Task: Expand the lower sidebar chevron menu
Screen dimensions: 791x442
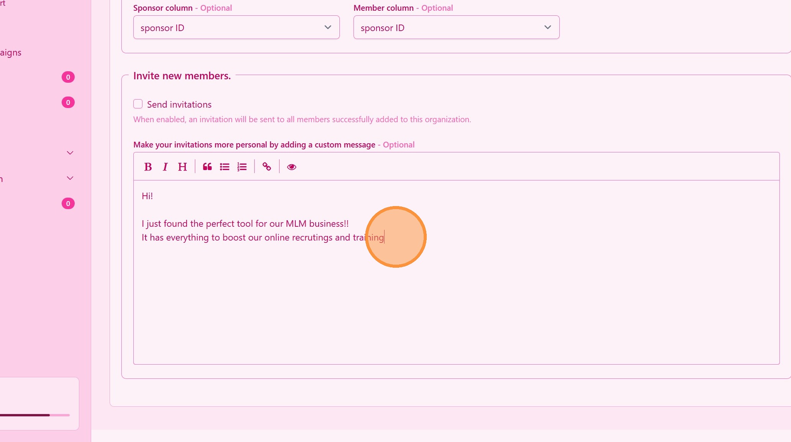Action: (x=70, y=178)
